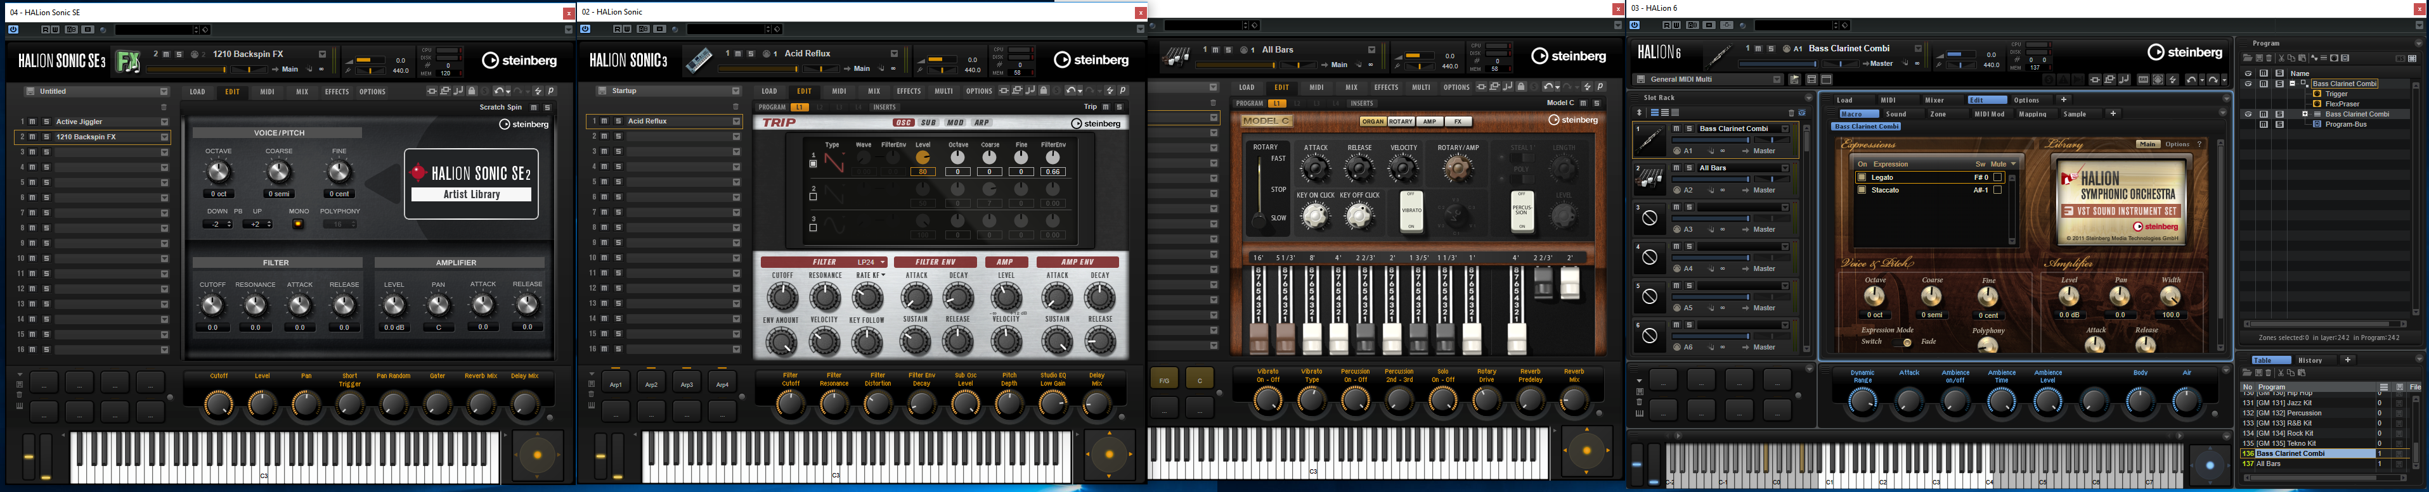Flip the PERCUSSION switch on the Model C organ
The width and height of the screenshot is (2429, 492).
tap(1522, 211)
